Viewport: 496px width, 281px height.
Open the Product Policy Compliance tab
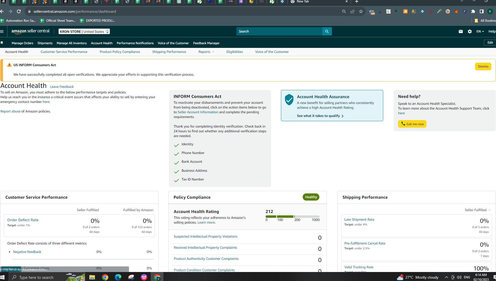120,52
